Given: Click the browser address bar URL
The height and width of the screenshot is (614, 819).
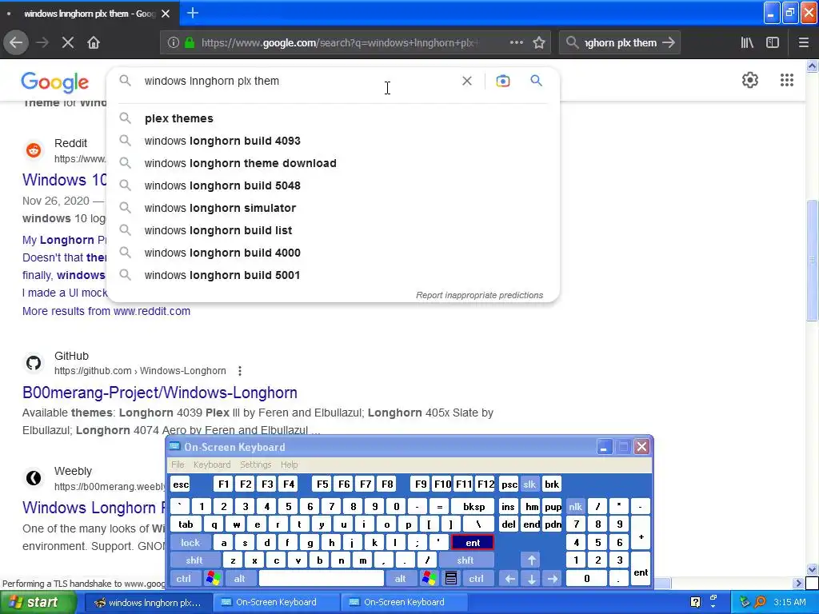Looking at the screenshot, I should (340, 43).
